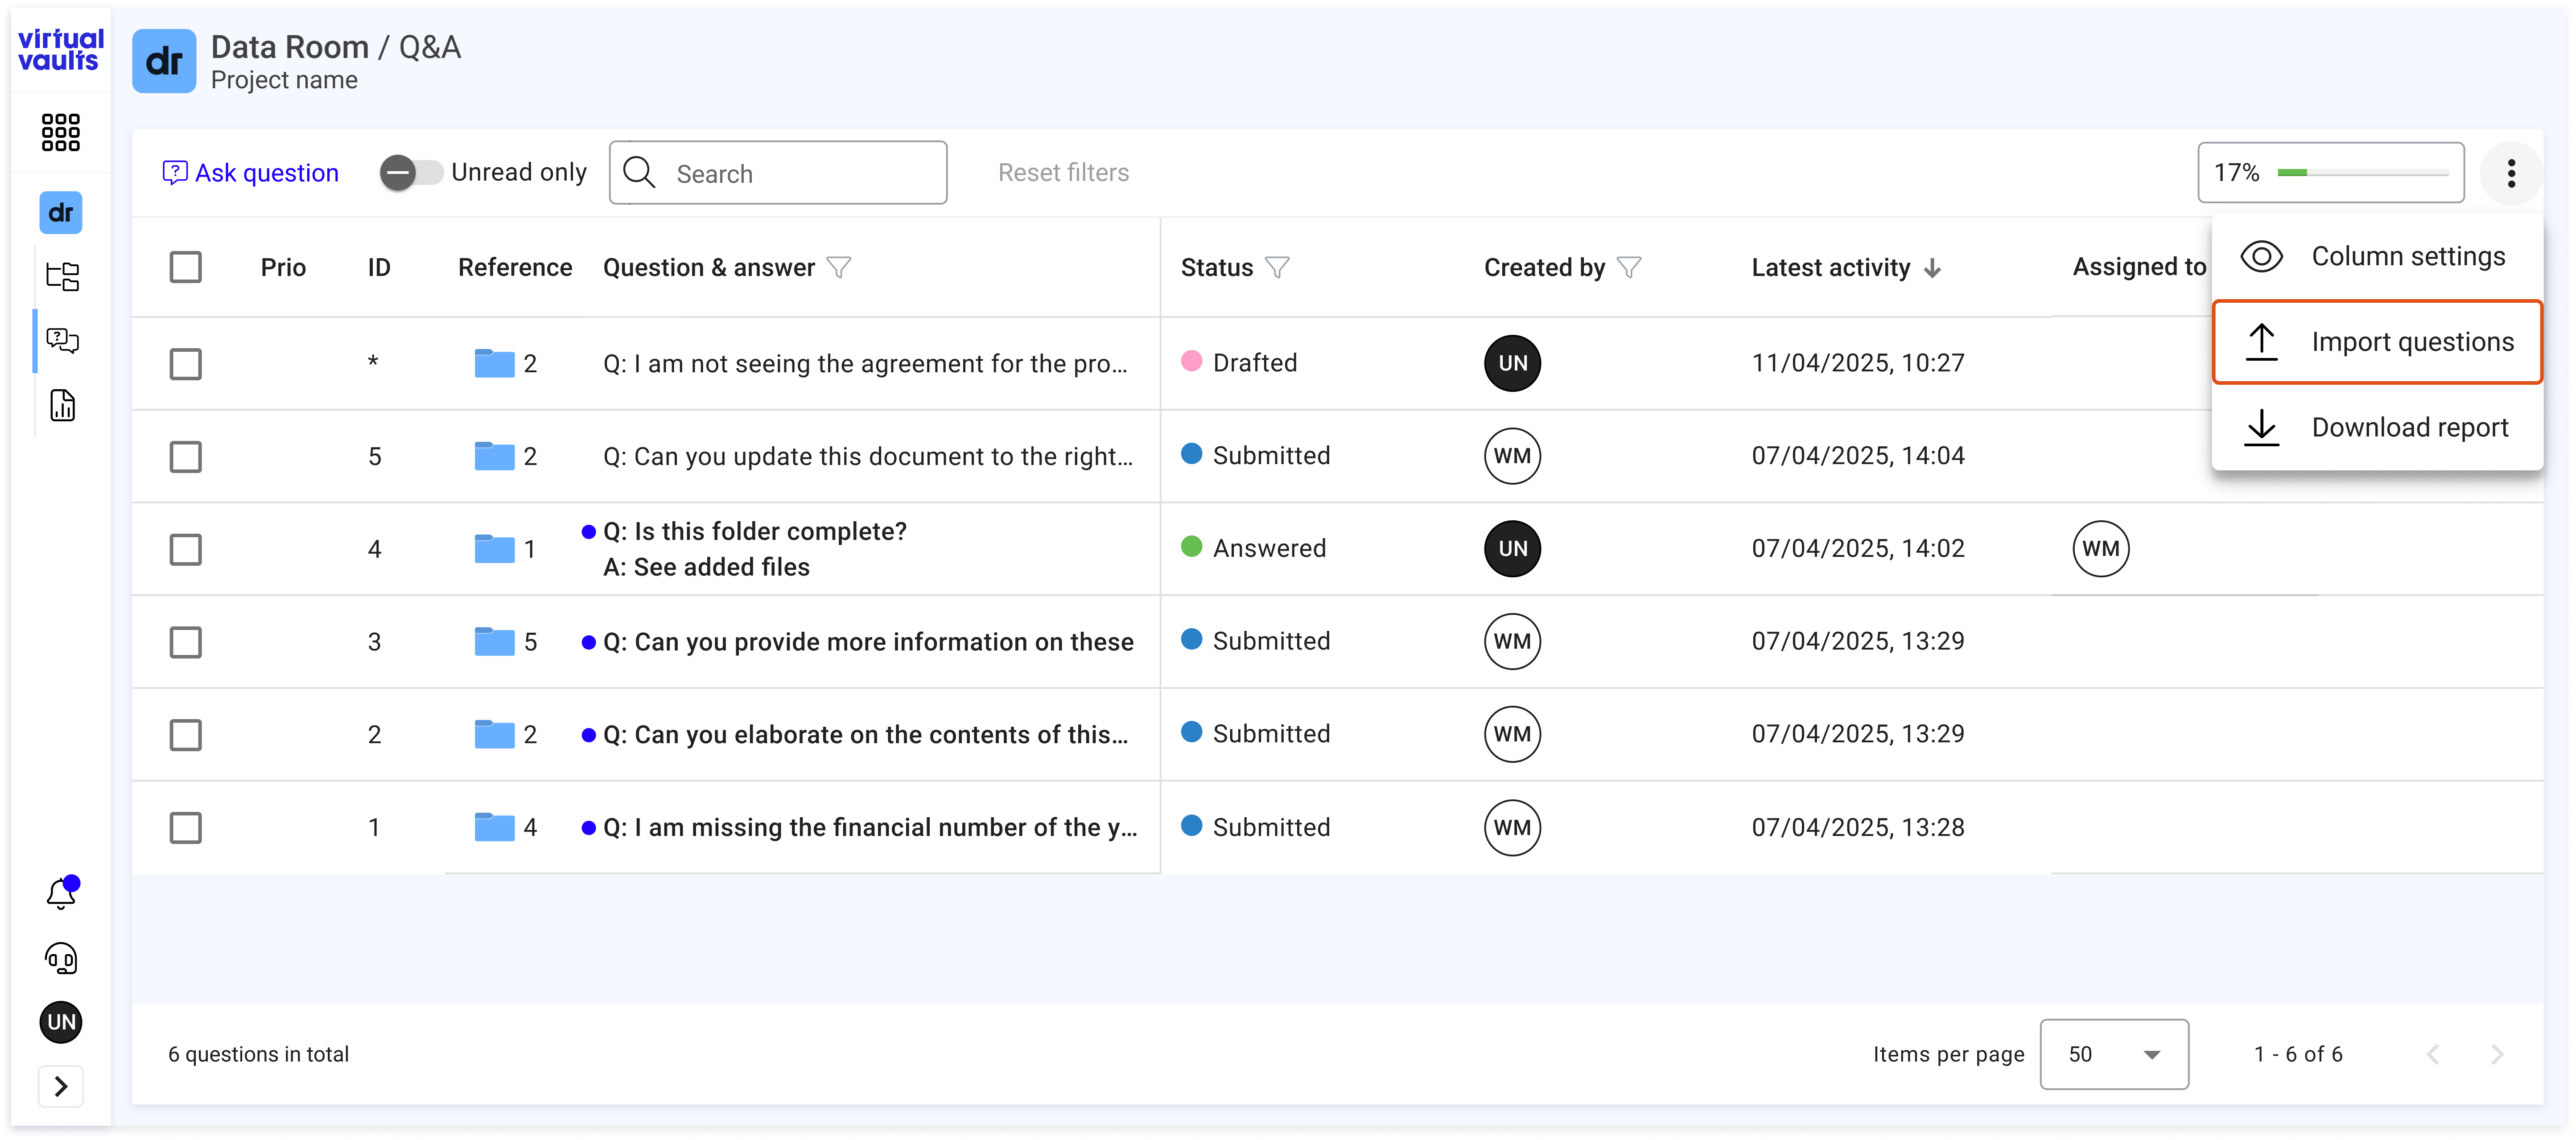Viewport: 2576px width, 1140px height.
Task: Sort by Latest activity column header
Action: (x=1830, y=268)
